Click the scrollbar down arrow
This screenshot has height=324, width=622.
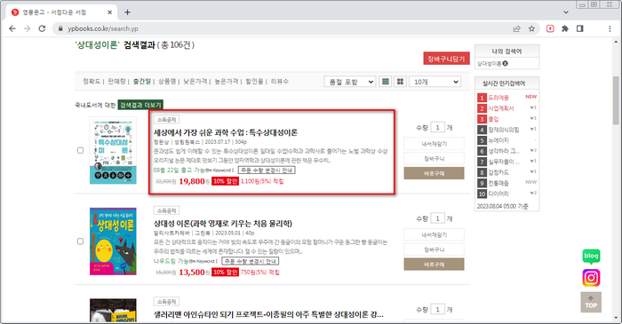point(616,319)
